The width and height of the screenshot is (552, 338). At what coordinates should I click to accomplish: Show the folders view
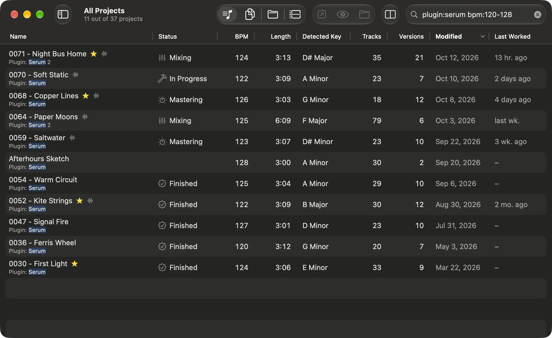point(273,14)
